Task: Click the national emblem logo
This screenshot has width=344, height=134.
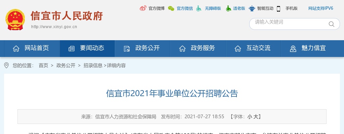Action: (x=15, y=19)
